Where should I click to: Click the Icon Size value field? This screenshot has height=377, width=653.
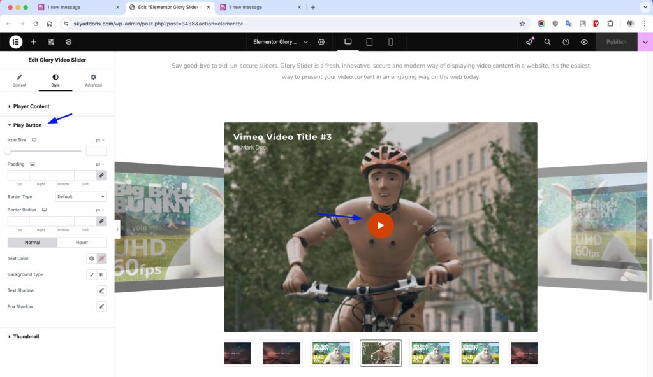[x=96, y=151]
